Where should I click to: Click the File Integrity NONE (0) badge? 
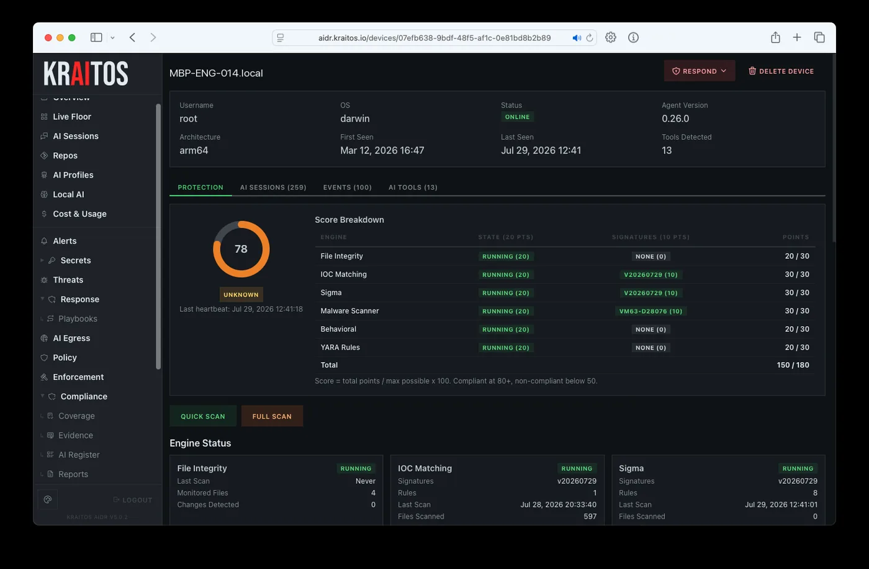[651, 257]
